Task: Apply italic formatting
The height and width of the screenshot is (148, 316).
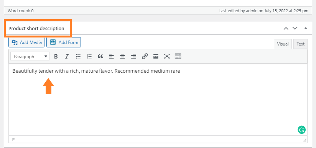Action: tap(67, 57)
